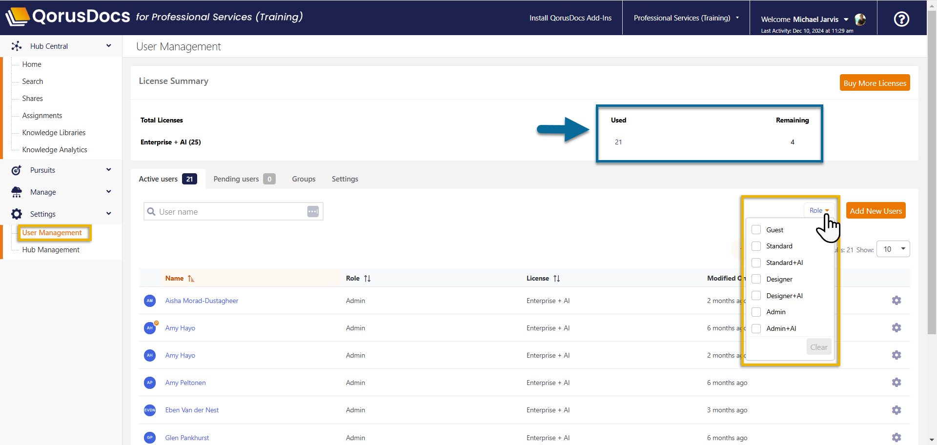The image size is (937, 445).
Task: Collapse the Hub Central section chevron
Action: (x=109, y=45)
